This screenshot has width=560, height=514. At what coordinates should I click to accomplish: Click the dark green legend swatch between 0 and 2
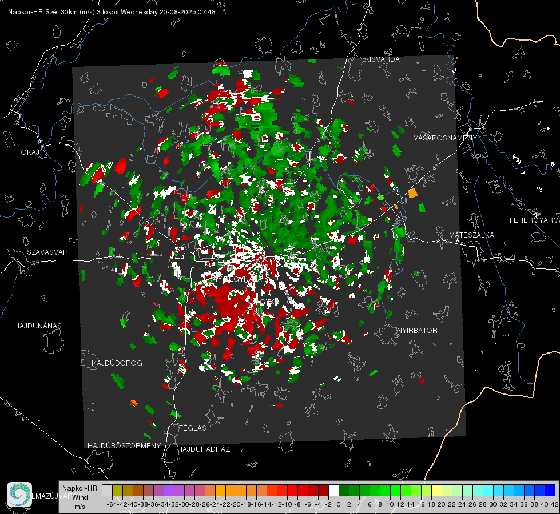(x=344, y=491)
